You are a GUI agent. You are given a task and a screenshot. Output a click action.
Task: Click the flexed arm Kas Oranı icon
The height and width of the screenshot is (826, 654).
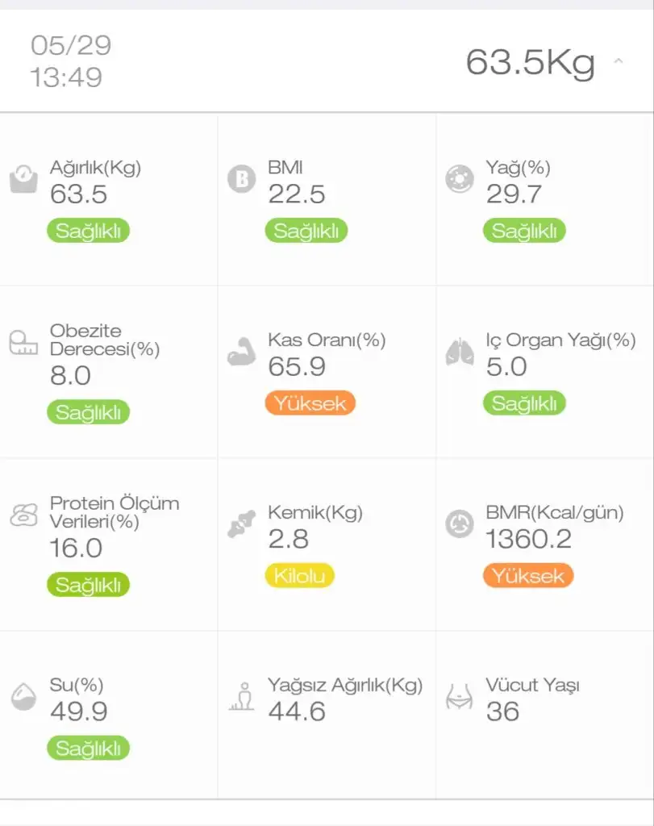(x=241, y=353)
